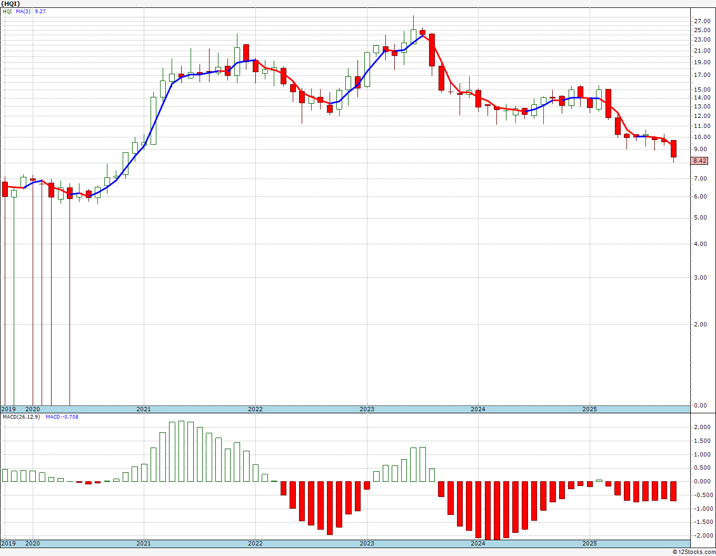Click the 15.00 price axis label
This screenshot has height=556, width=716.
coord(702,90)
